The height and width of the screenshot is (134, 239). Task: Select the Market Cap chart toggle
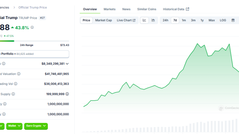point(103,20)
